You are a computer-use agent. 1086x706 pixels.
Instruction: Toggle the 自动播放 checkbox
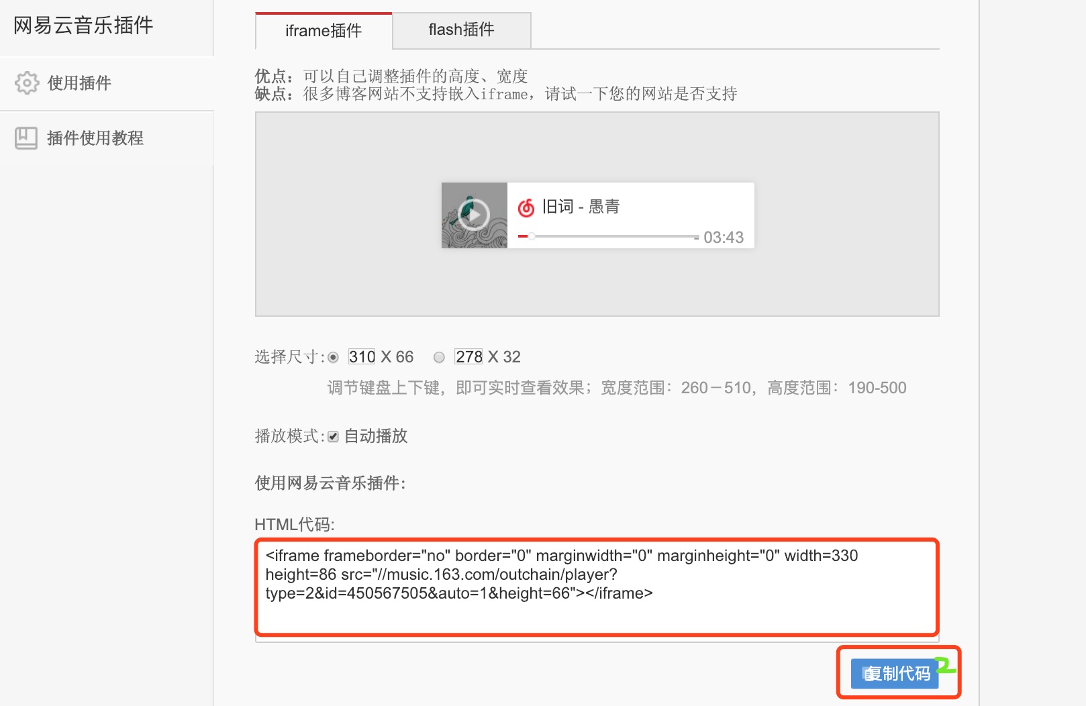(333, 436)
